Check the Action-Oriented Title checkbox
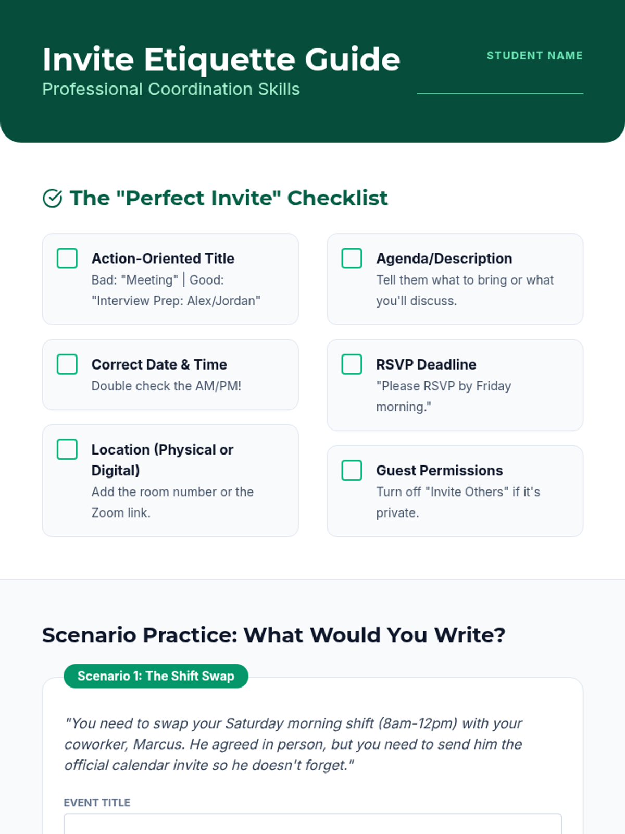The height and width of the screenshot is (834, 625). click(x=67, y=259)
